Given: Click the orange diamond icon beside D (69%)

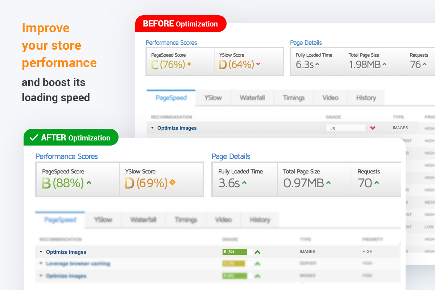Looking at the screenshot, I should 172,182.
